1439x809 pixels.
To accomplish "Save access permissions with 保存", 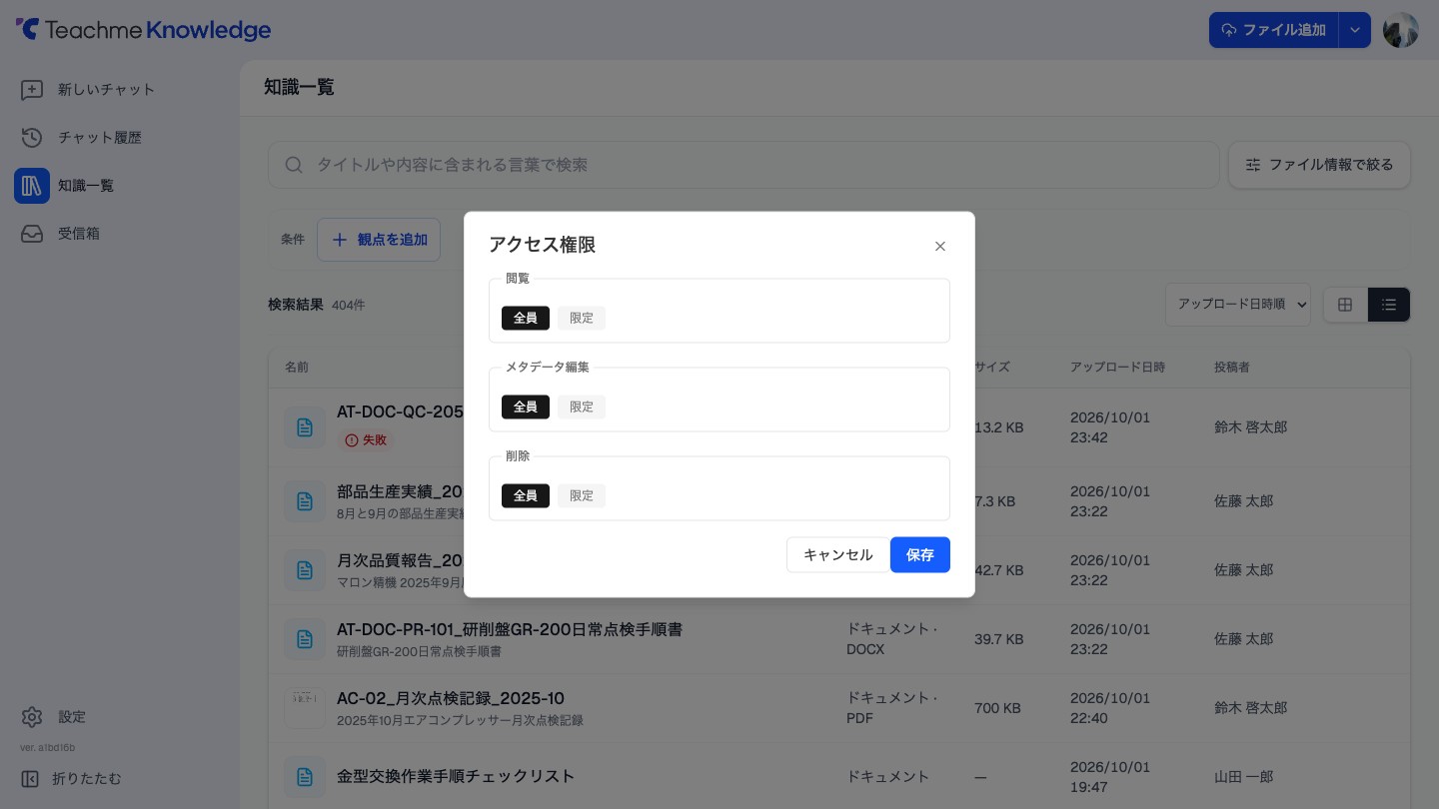I will pos(920,555).
